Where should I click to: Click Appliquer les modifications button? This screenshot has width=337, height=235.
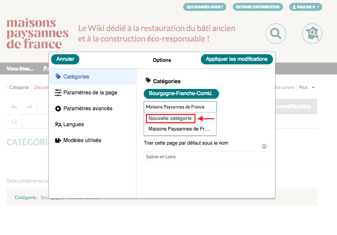point(237,59)
